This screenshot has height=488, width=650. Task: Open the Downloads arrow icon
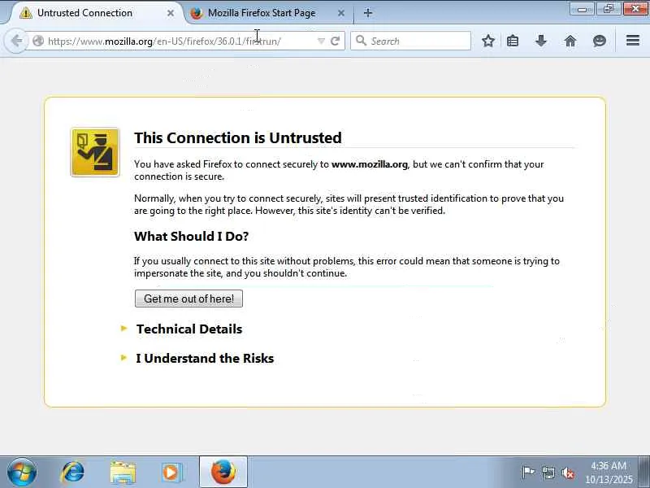click(541, 41)
